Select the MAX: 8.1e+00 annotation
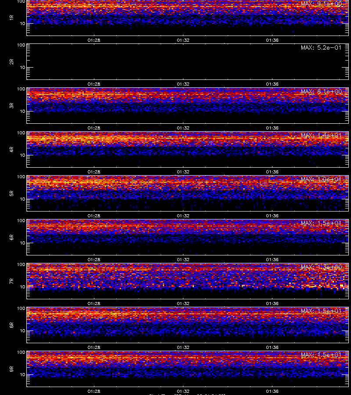This screenshot has width=351, height=395. tap(321, 91)
